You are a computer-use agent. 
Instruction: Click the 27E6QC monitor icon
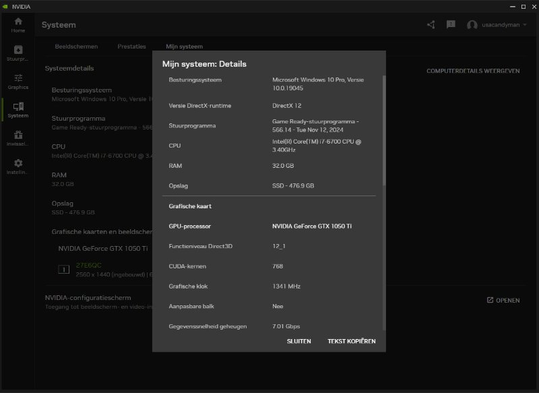click(x=64, y=270)
